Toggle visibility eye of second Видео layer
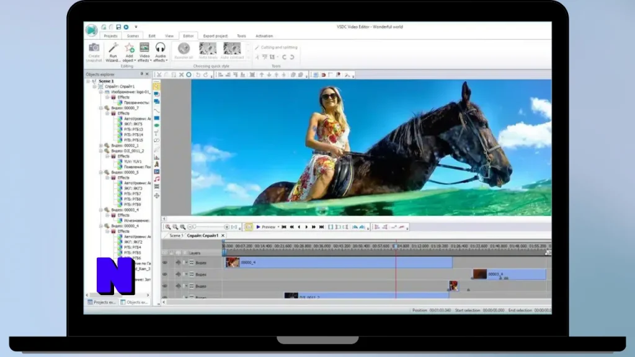 point(165,275)
